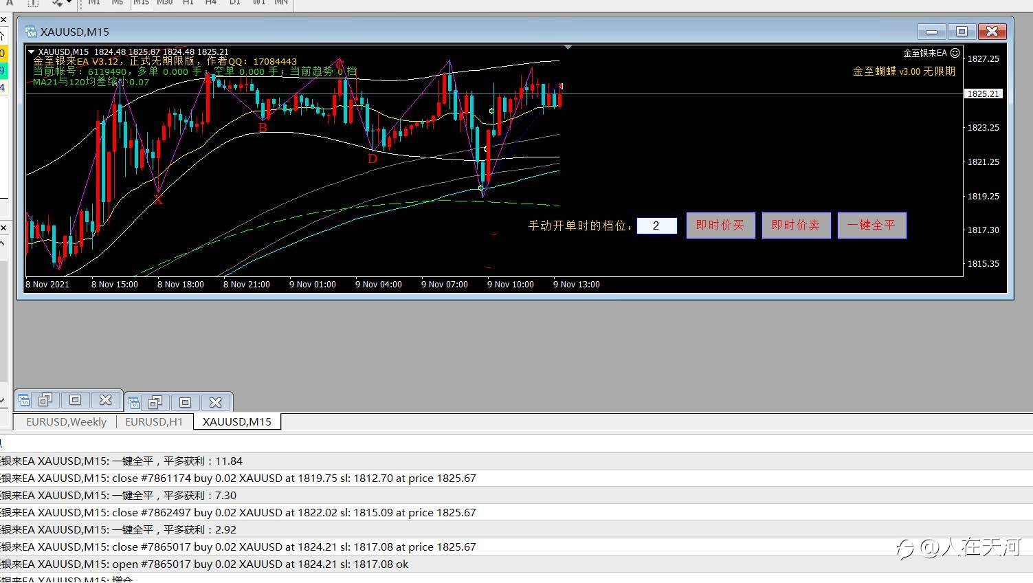
Task: Click the log row open #7865017
Action: click(x=516, y=564)
